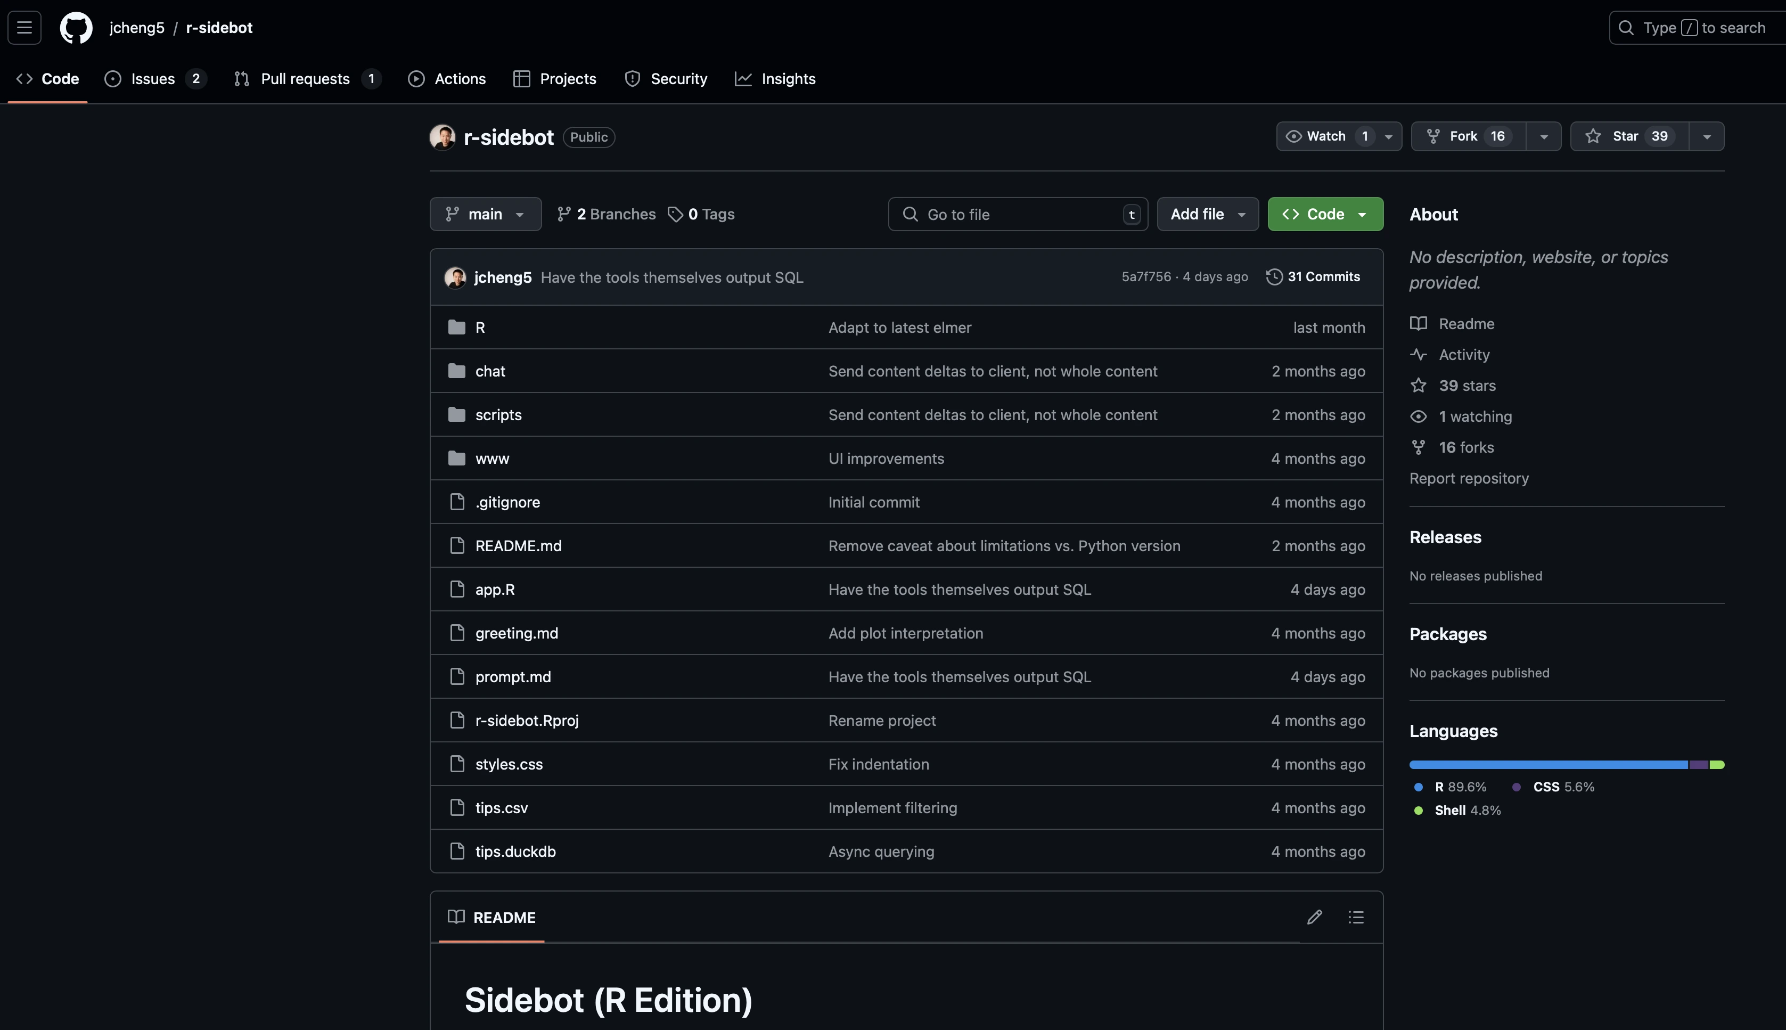This screenshot has height=1030, width=1786.
Task: Open the Projects tab
Action: coord(554,78)
